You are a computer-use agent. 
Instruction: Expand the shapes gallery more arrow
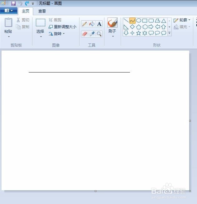[x=169, y=33]
